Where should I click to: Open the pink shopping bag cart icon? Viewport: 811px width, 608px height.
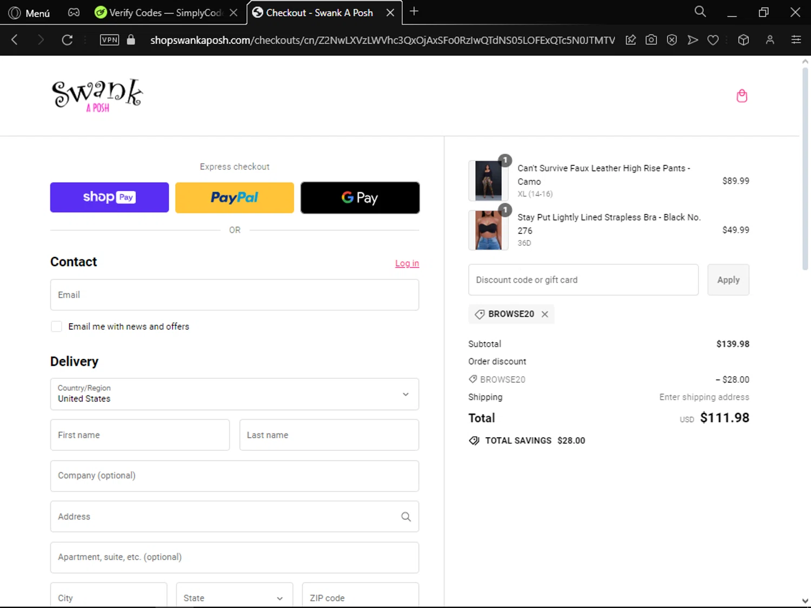(742, 96)
